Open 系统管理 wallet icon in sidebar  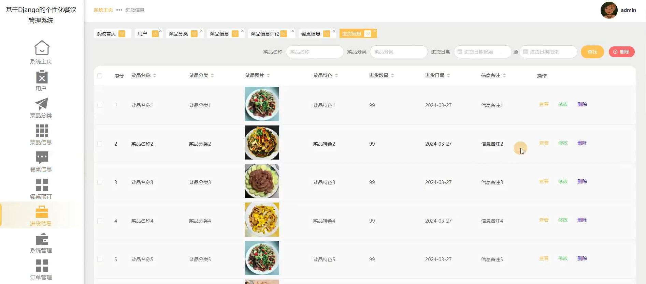point(42,239)
